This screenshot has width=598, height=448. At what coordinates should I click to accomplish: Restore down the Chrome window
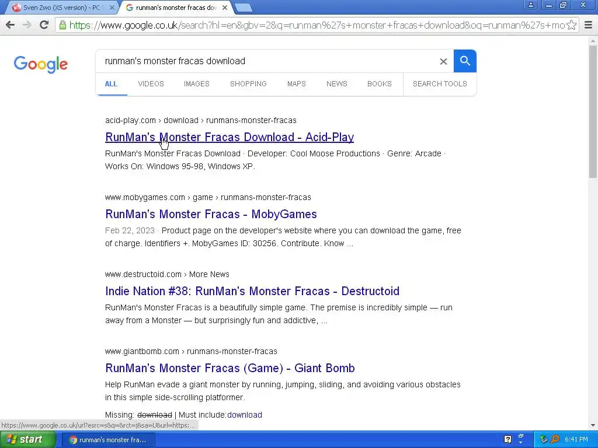[563, 5]
